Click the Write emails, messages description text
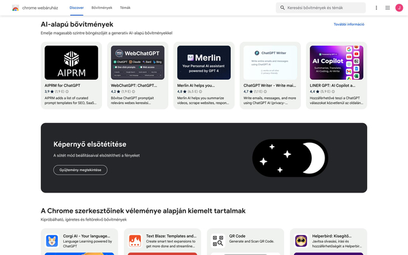This screenshot has width=408, height=255. tap(270, 101)
